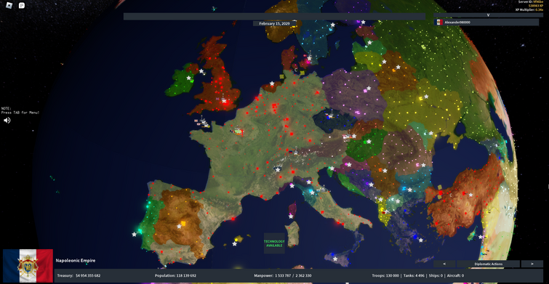This screenshot has width=549, height=284.
Task: Select the capital star near Lisbon coast
Action: pos(134,235)
